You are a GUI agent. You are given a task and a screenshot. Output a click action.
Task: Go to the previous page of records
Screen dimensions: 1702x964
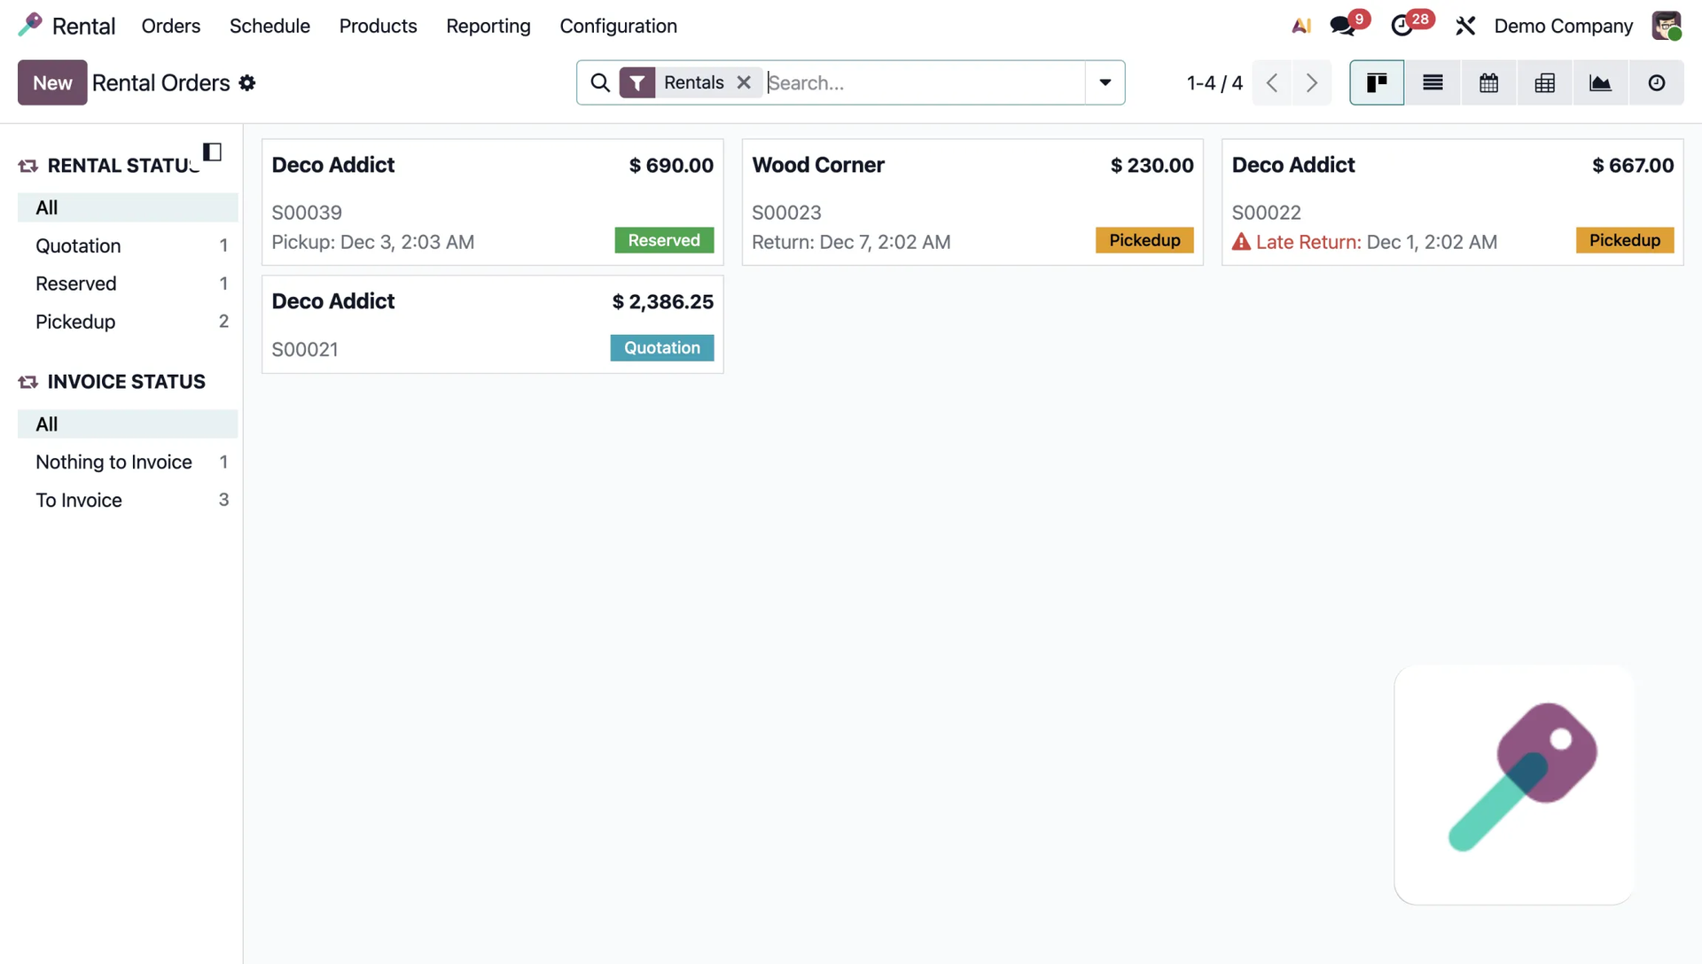coord(1272,82)
